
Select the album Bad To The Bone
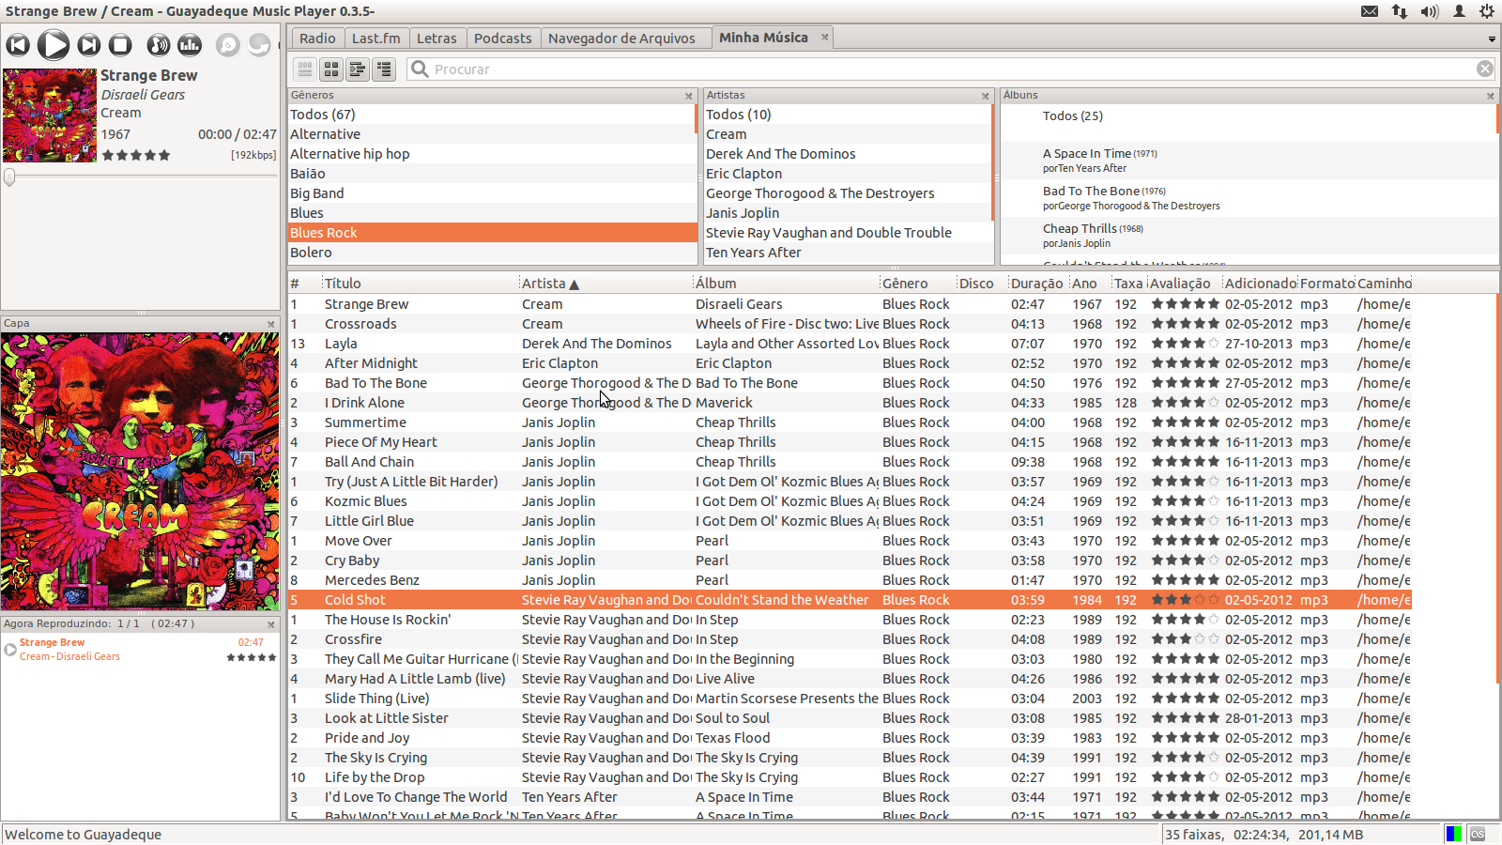(1249, 198)
